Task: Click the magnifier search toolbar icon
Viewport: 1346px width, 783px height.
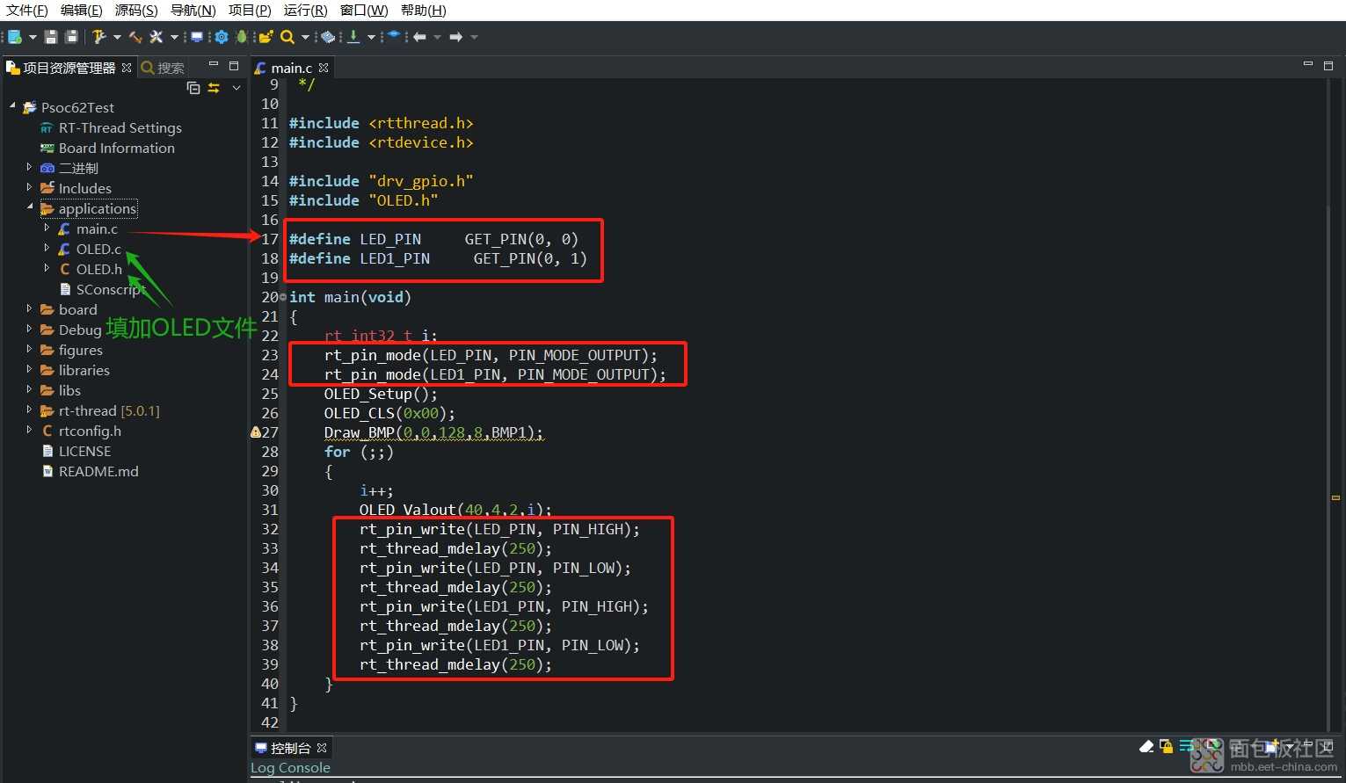Action: pos(287,37)
